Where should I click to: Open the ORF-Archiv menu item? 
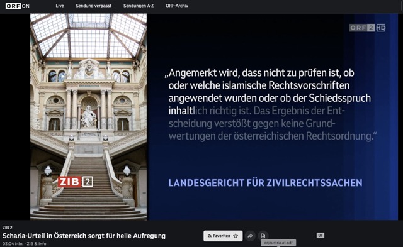coord(177,6)
